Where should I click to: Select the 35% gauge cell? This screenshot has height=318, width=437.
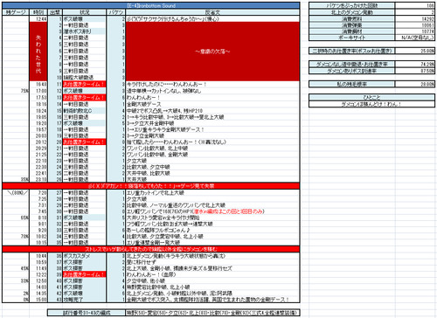click(x=16, y=179)
